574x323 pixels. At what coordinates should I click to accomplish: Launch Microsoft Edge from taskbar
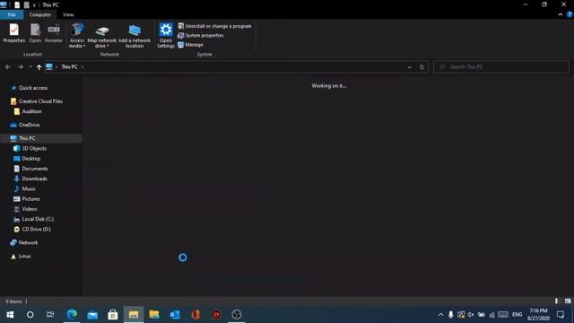(x=72, y=315)
